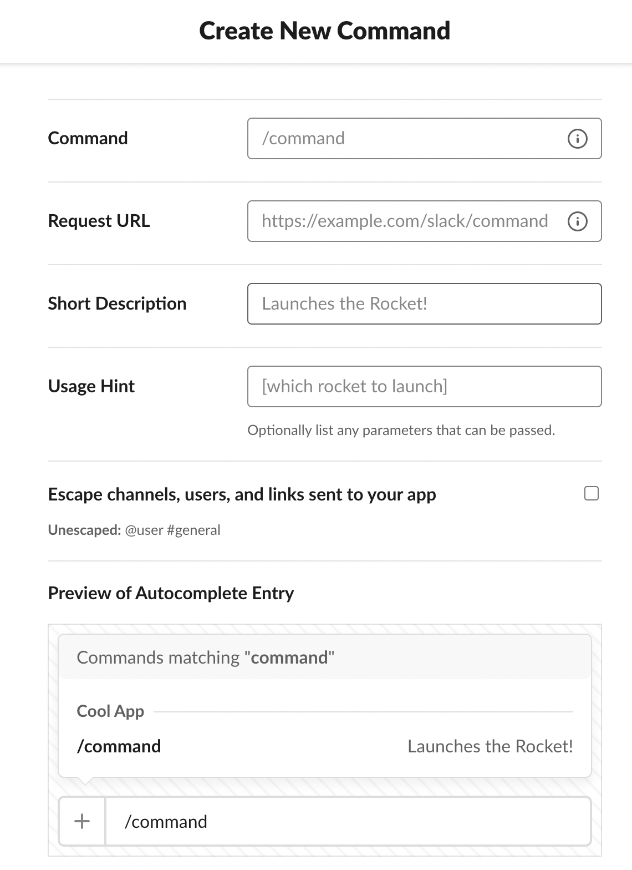This screenshot has width=632, height=870.
Task: Click the info icon beside the Command field
Action: [x=577, y=139]
